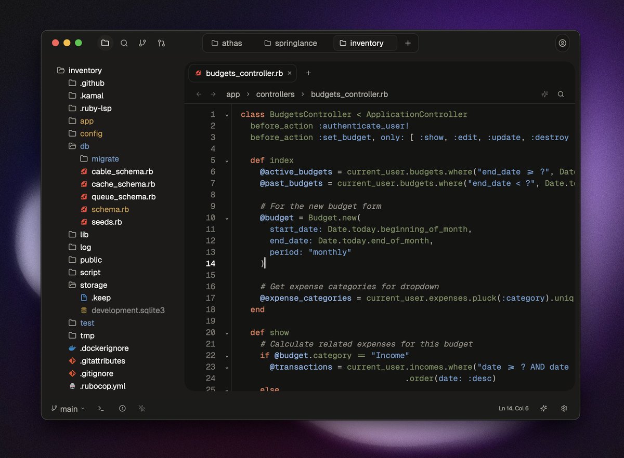Expand the app folder
The height and width of the screenshot is (458, 624).
coord(81,121)
